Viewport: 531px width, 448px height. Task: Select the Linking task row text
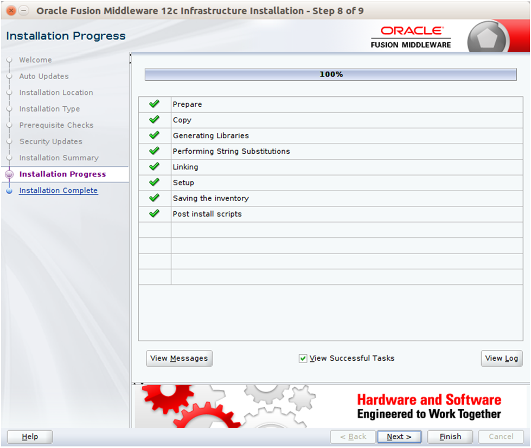coord(185,167)
